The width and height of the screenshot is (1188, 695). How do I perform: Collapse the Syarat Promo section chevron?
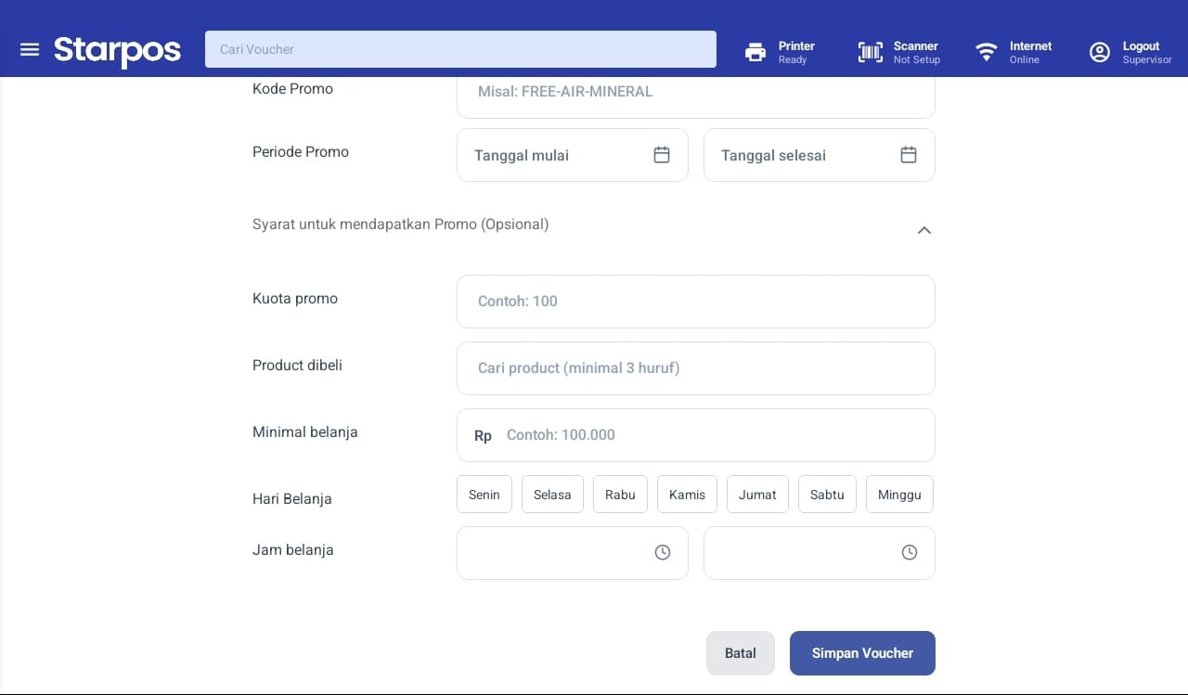(924, 230)
